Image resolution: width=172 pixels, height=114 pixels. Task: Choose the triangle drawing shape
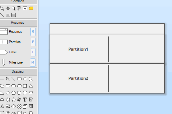(x=31, y=86)
